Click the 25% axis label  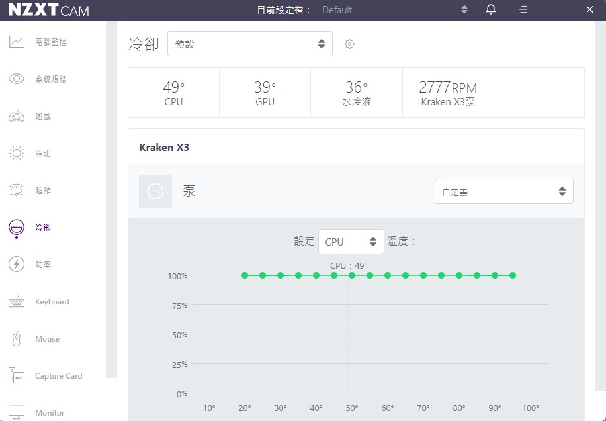click(x=180, y=365)
